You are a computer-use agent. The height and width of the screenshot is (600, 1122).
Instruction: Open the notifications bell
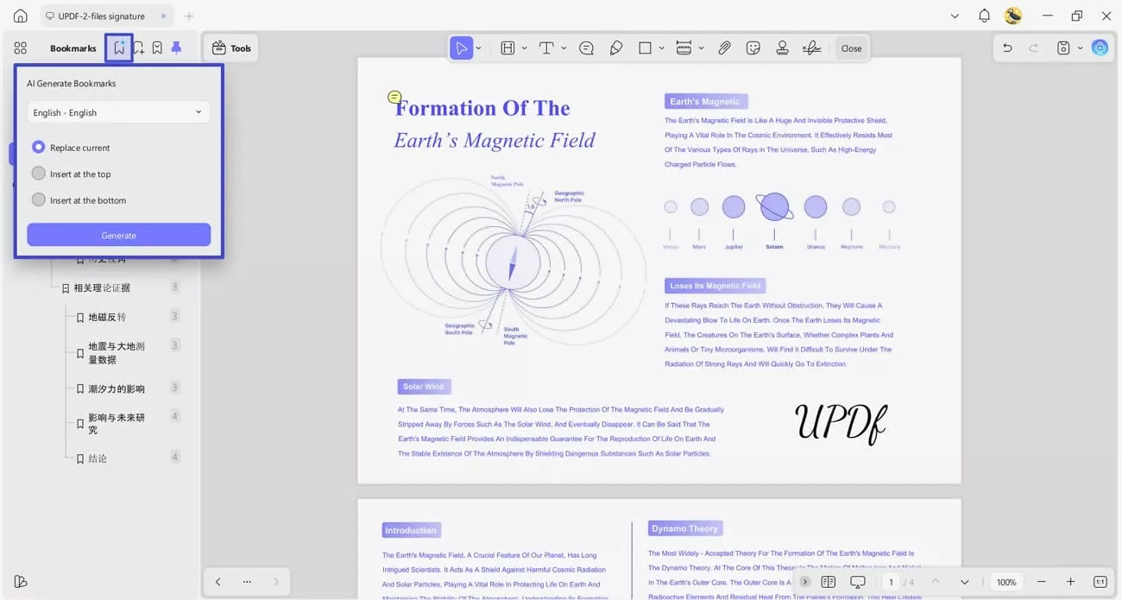984,16
